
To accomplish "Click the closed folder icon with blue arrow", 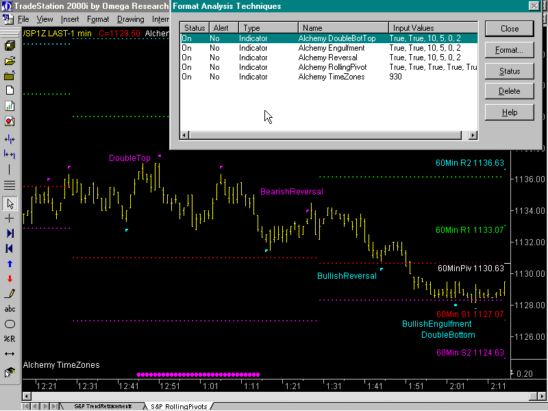I will [x=10, y=75].
